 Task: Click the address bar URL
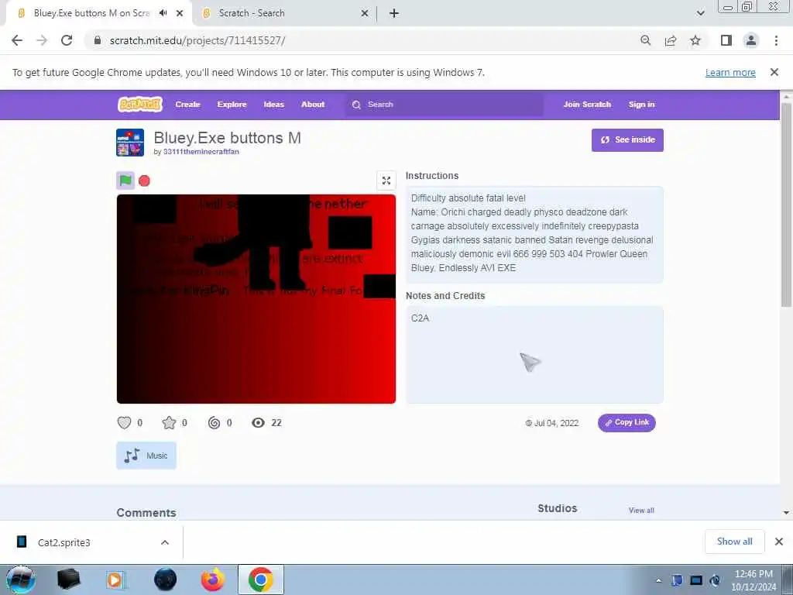(197, 40)
